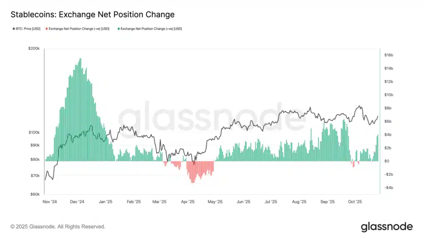Click the $200k left axis label
The height and width of the screenshot is (239, 424).
click(x=34, y=49)
